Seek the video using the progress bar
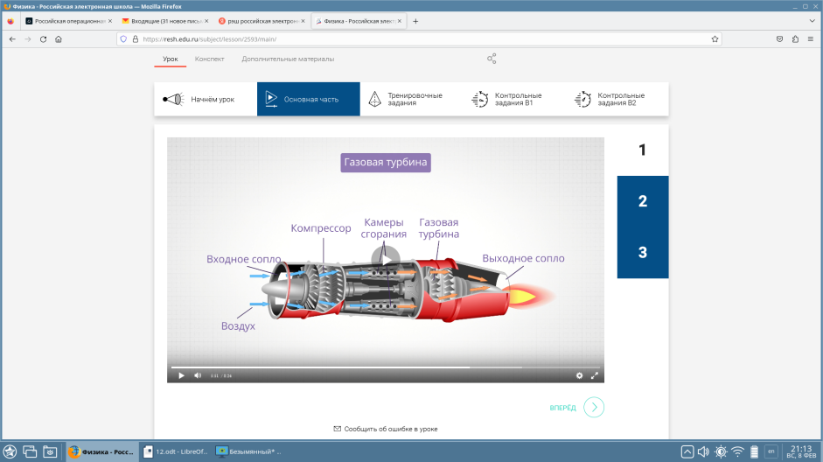The image size is (823, 462). pos(385,367)
